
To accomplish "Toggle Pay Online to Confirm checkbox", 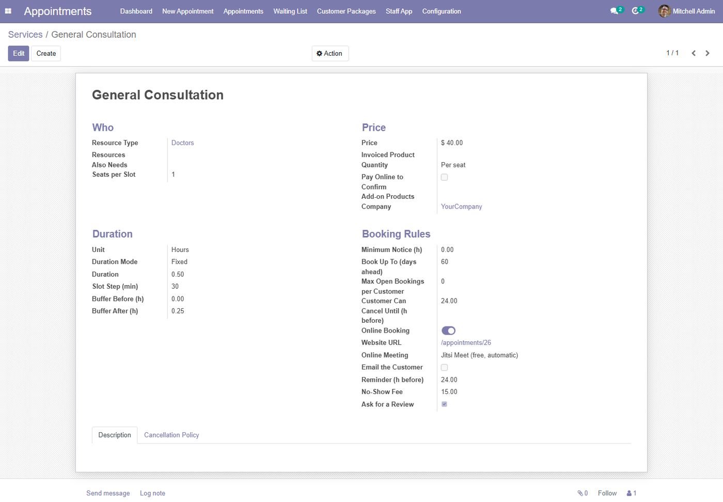I will click(x=444, y=177).
